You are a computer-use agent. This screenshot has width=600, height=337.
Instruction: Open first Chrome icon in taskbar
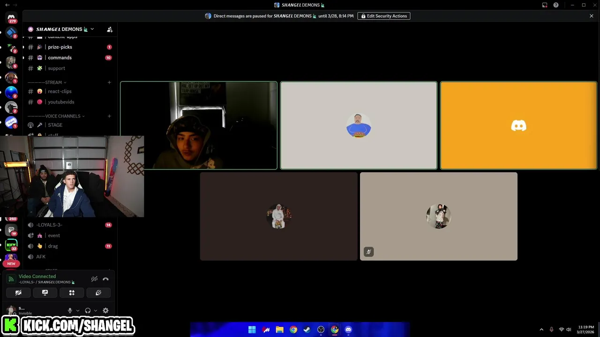(x=293, y=330)
